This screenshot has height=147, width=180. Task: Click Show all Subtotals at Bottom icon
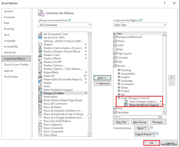tap(40, 111)
